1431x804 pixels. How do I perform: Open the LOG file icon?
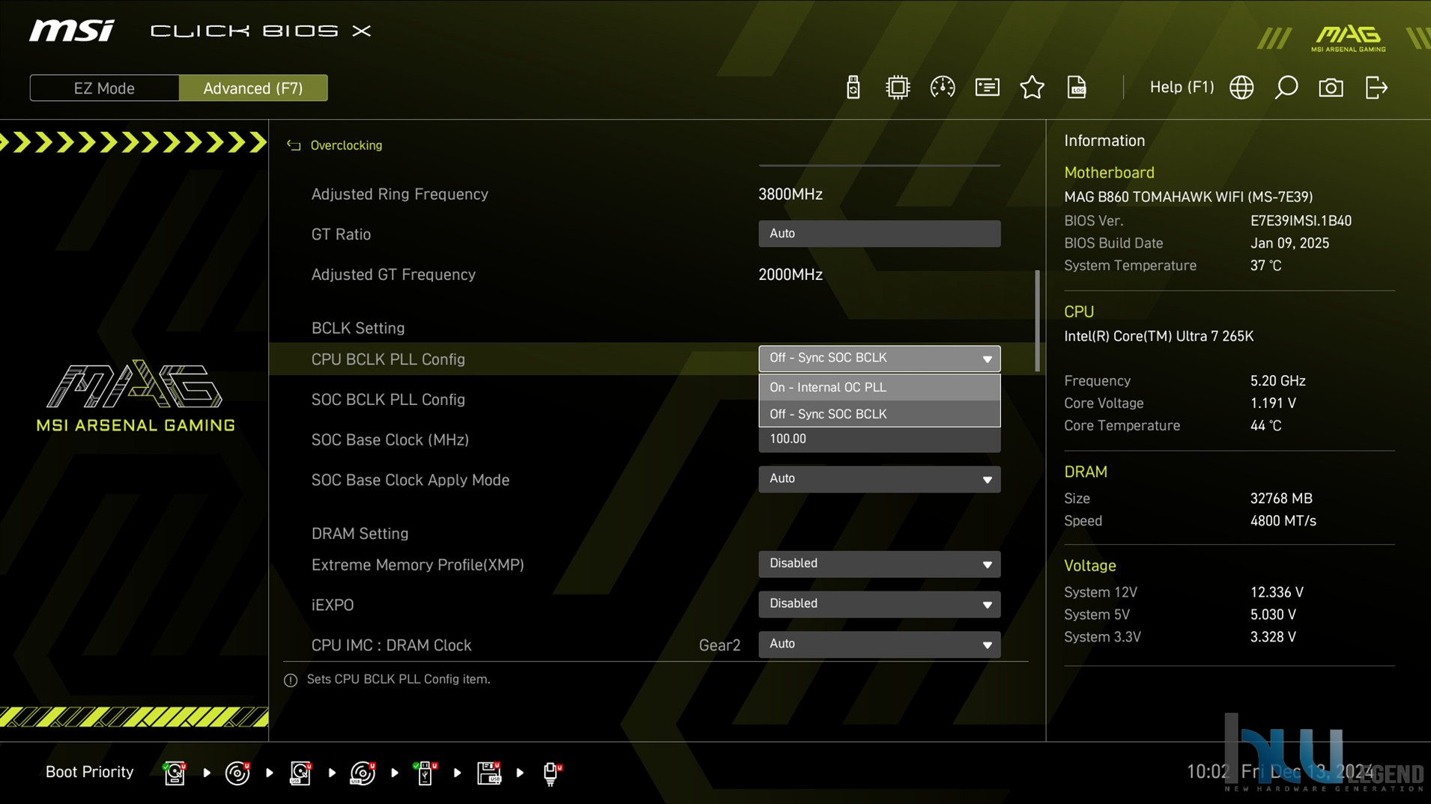[x=1077, y=88]
